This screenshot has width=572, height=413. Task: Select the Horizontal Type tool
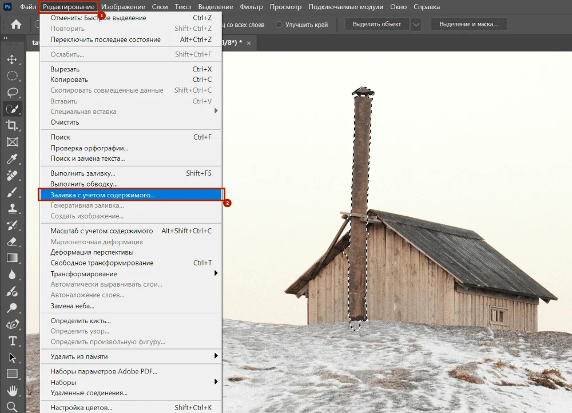click(12, 341)
